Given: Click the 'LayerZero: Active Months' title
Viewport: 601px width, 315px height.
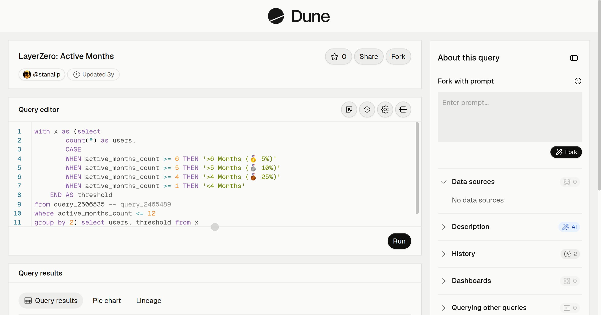Looking at the screenshot, I should tap(66, 56).
